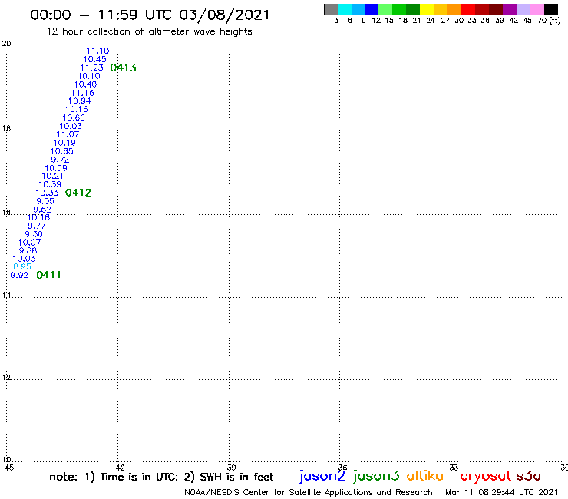568x499 pixels.
Task: Click the gray swatch in the color scale
Action: (331, 9)
